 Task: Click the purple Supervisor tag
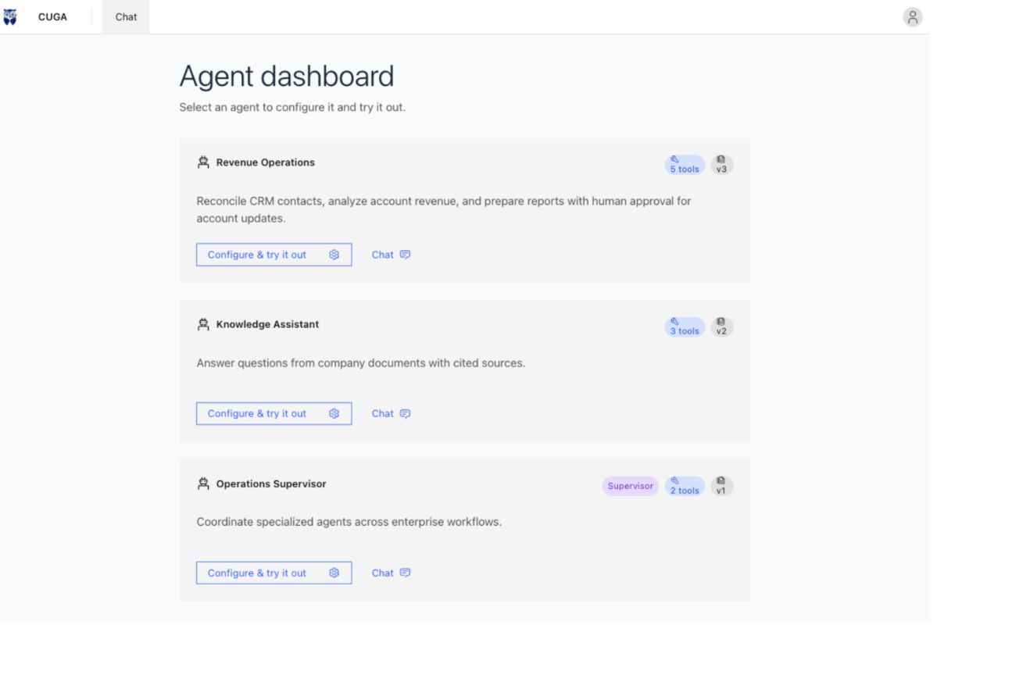(631, 486)
